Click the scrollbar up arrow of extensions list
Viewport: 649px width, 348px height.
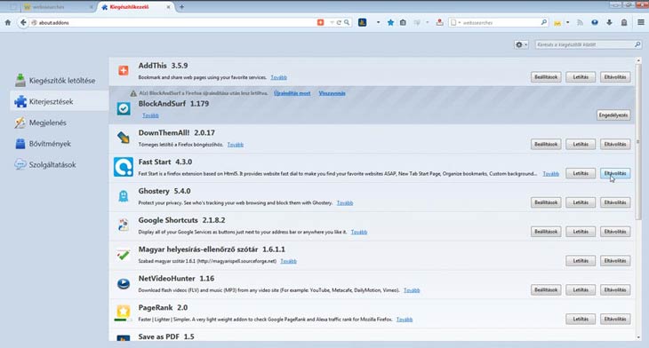[x=638, y=60]
